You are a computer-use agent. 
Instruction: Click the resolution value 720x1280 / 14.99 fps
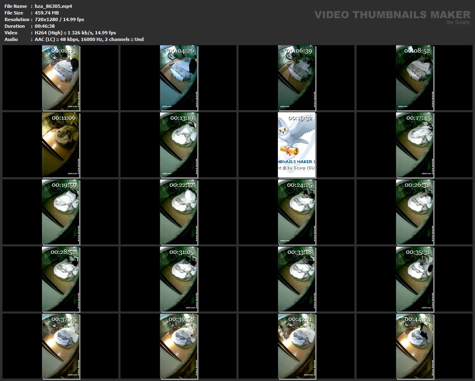[x=59, y=19]
